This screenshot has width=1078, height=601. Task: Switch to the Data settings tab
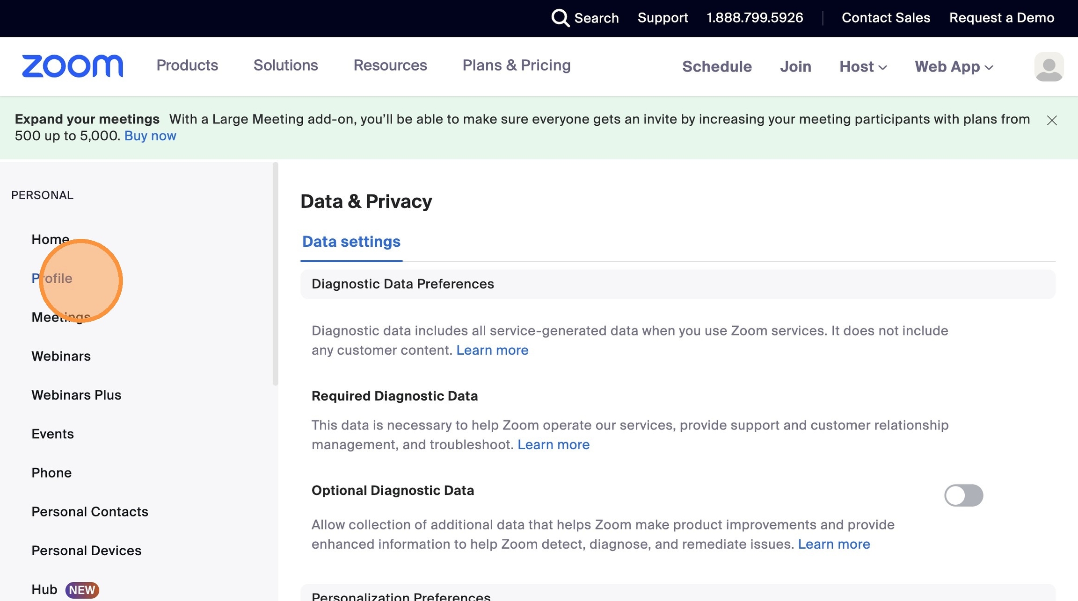click(x=351, y=242)
